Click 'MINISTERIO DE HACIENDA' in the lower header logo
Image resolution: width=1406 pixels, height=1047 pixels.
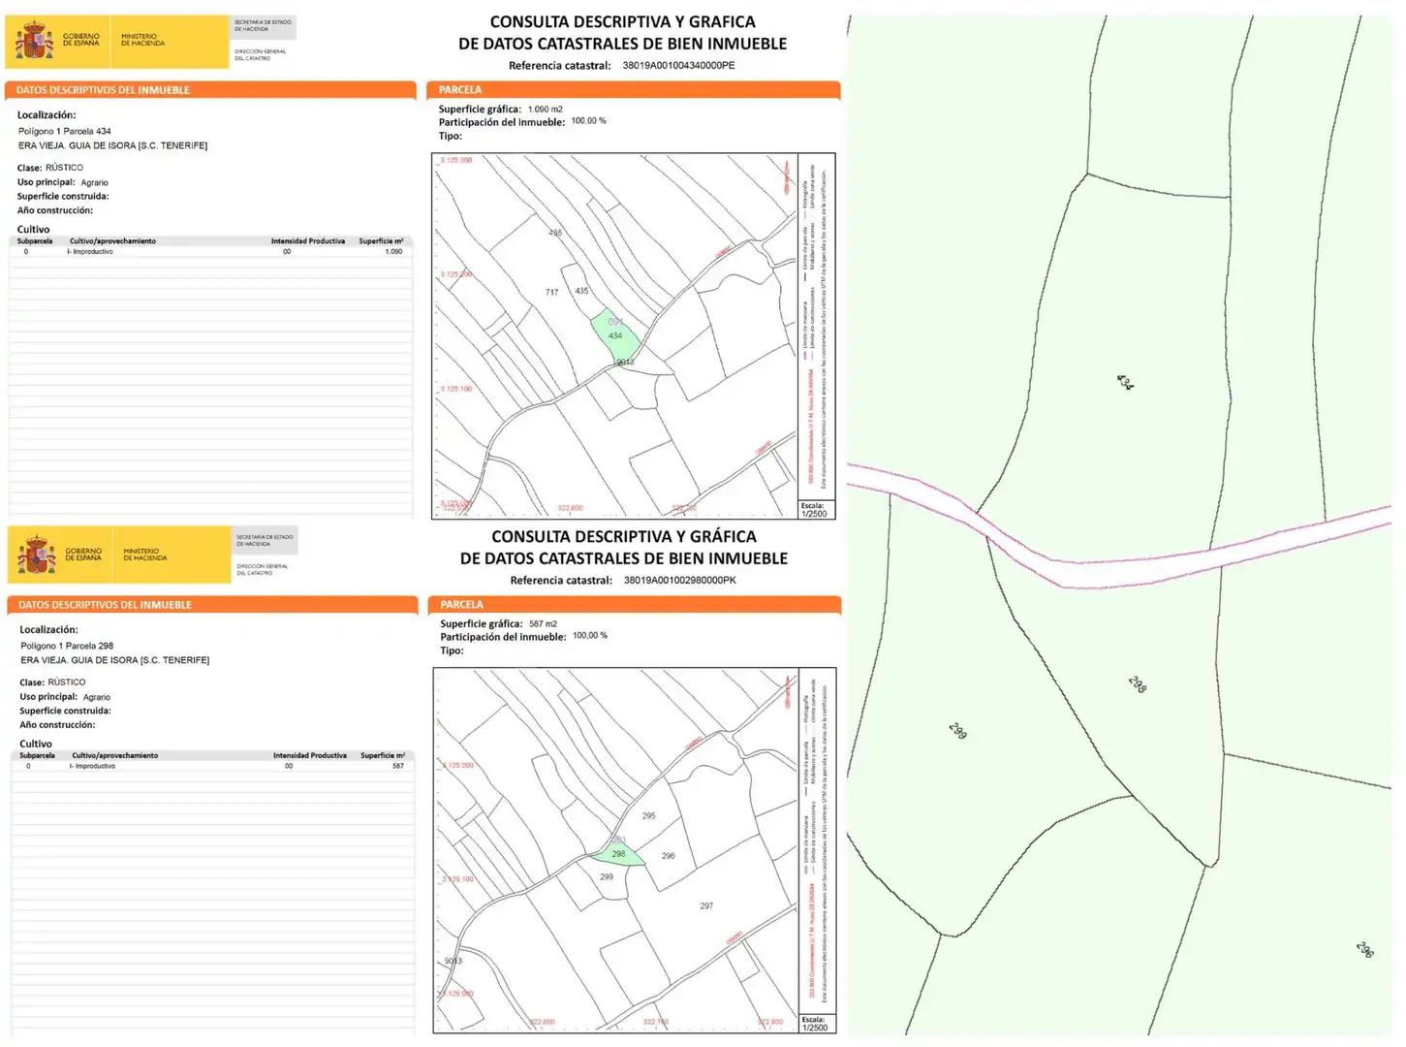point(145,555)
